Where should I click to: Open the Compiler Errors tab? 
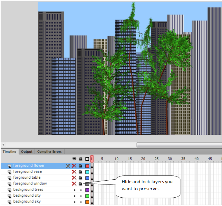point(49,152)
